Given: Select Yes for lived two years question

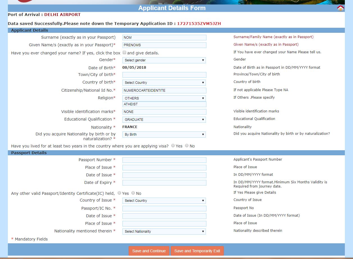Looking at the screenshot, I should tap(173, 145).
